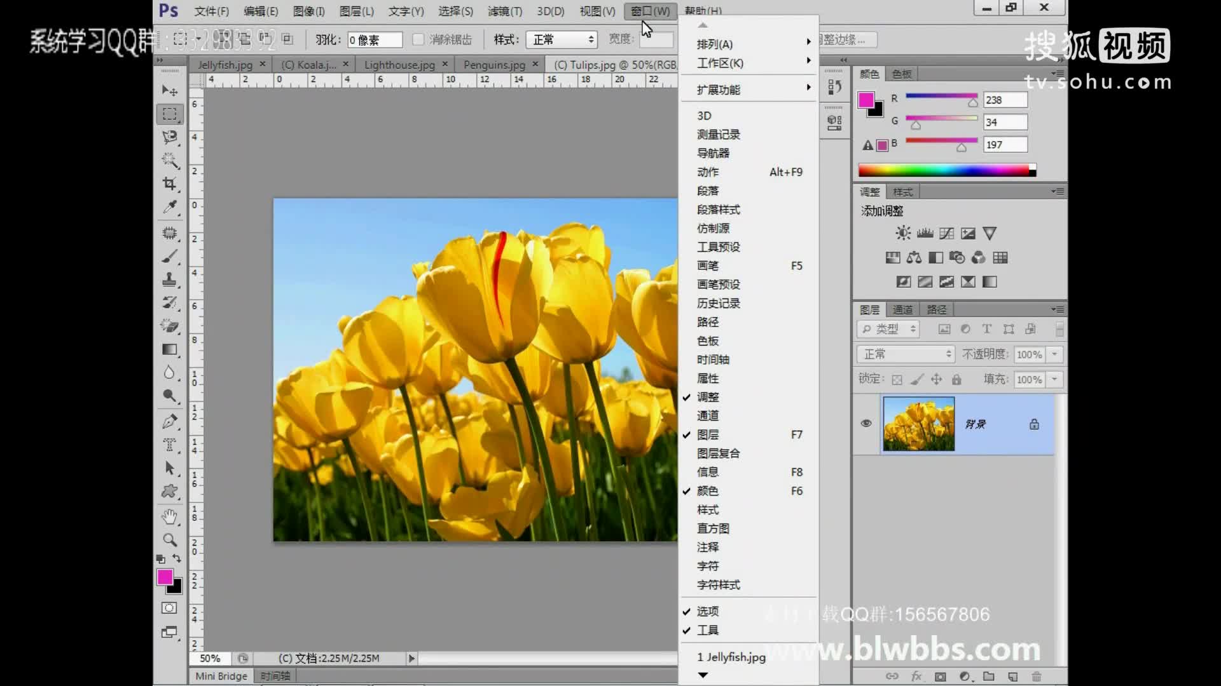Open the 滤镜(T) menu
1221x686 pixels.
pos(504,11)
